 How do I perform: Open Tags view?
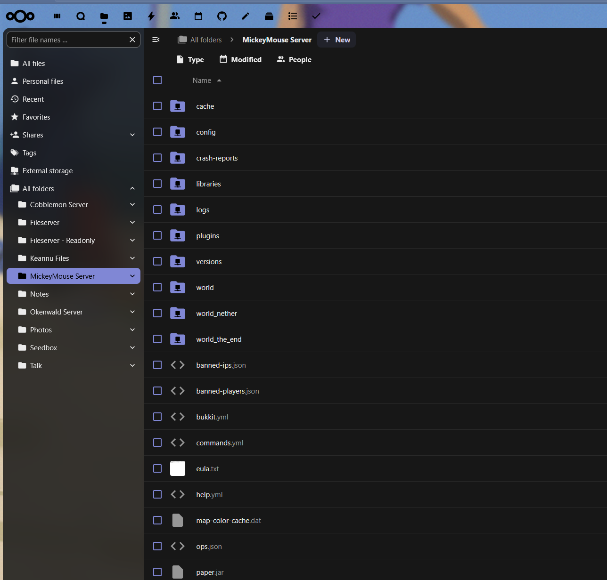[x=74, y=153]
